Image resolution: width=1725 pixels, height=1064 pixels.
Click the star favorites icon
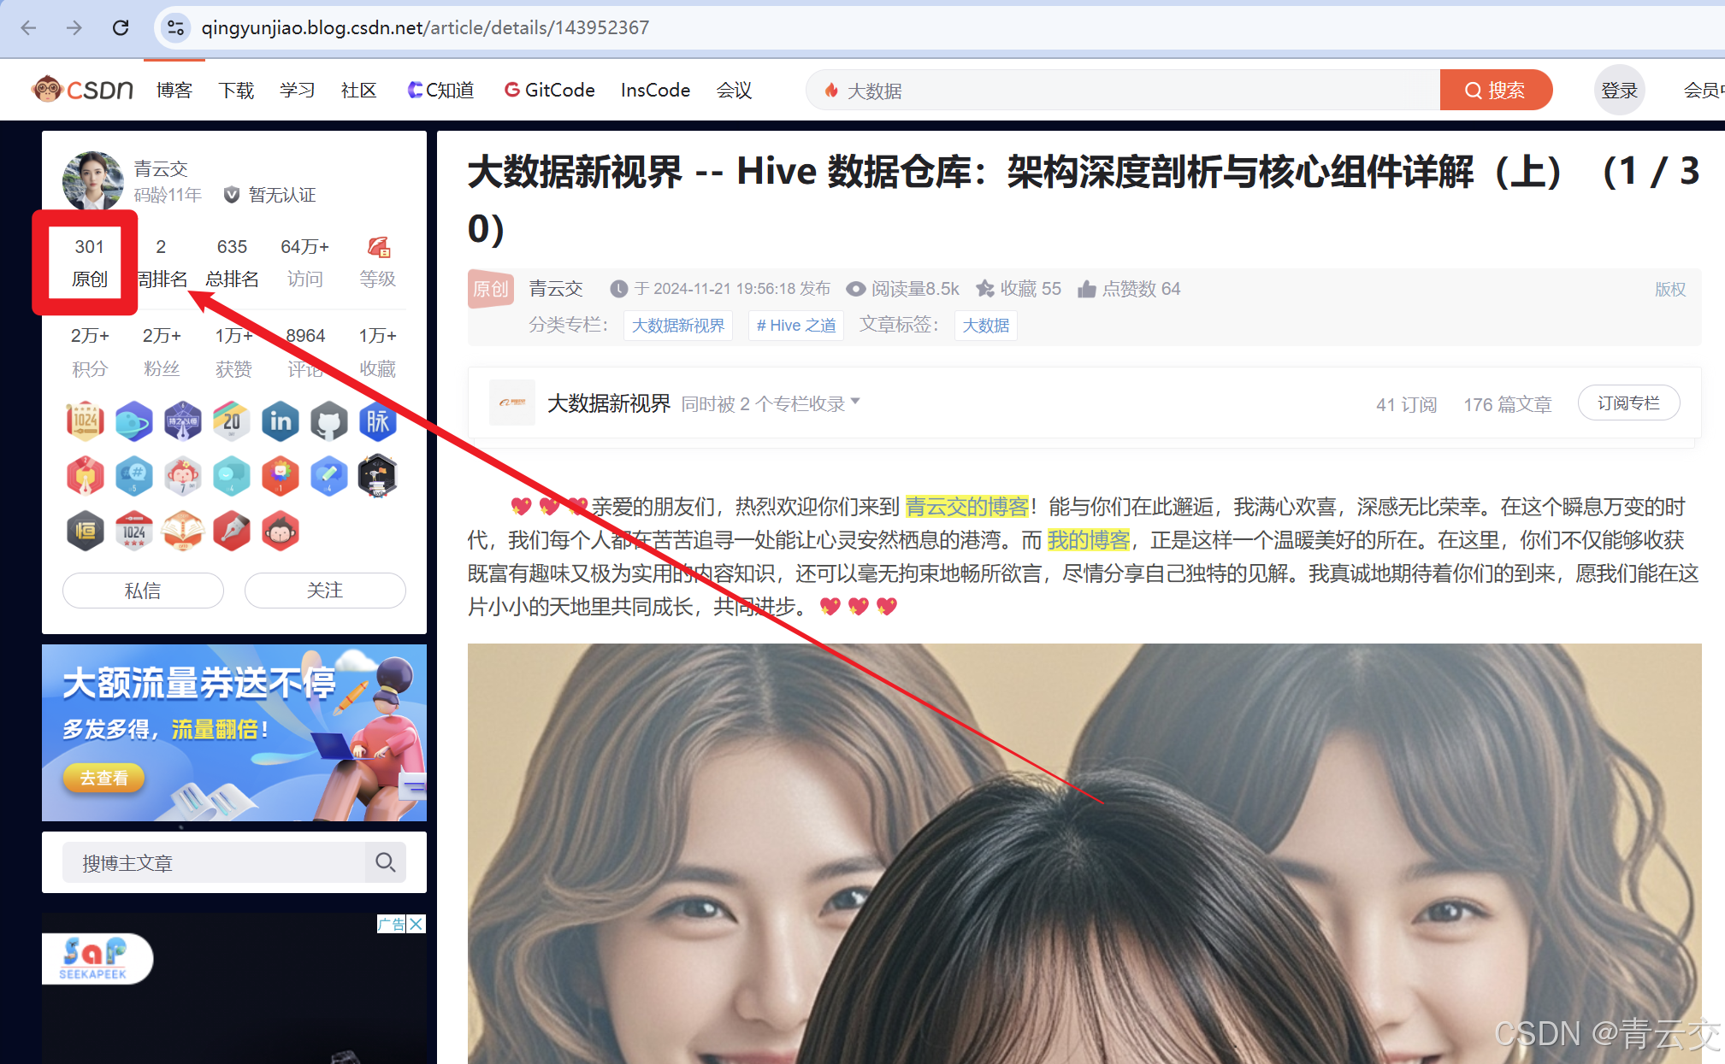coord(985,289)
